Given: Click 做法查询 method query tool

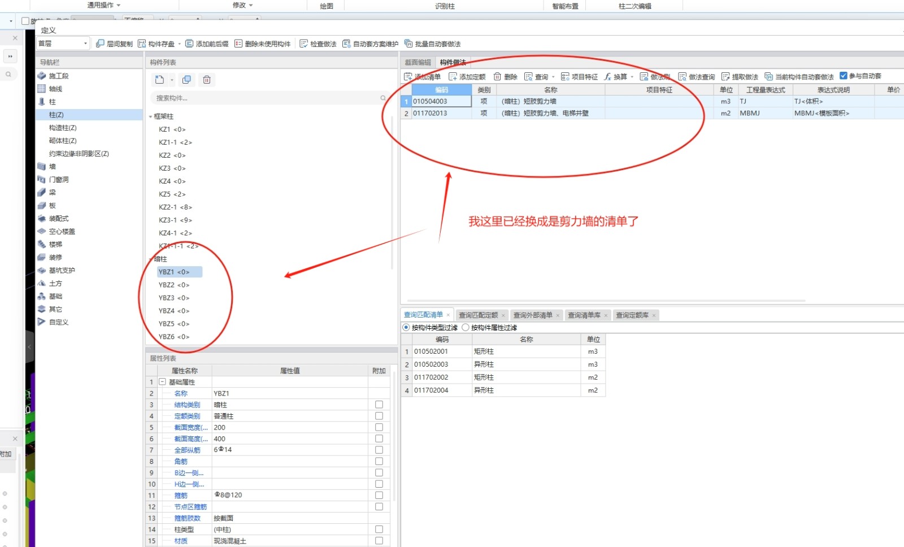Looking at the screenshot, I should point(696,77).
